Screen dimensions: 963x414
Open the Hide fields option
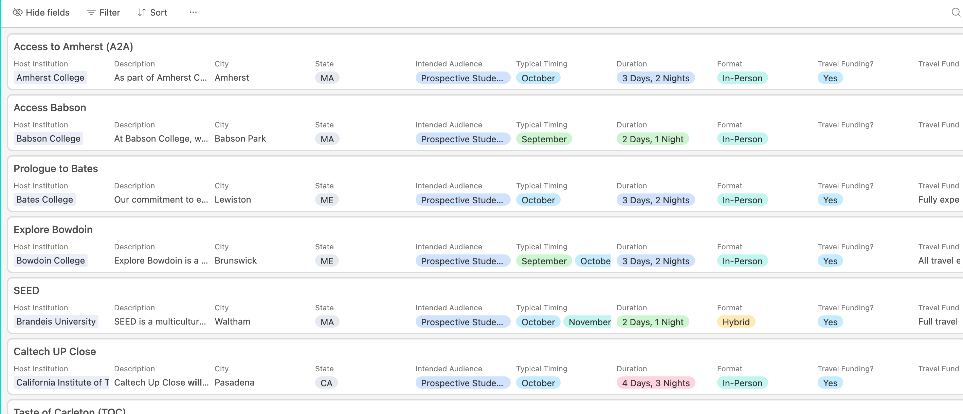tap(41, 13)
